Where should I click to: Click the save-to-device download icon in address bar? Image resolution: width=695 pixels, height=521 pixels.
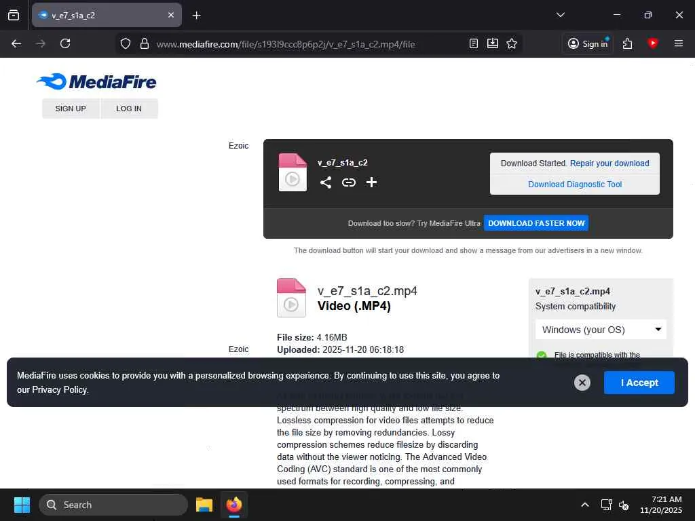pyautogui.click(x=493, y=43)
